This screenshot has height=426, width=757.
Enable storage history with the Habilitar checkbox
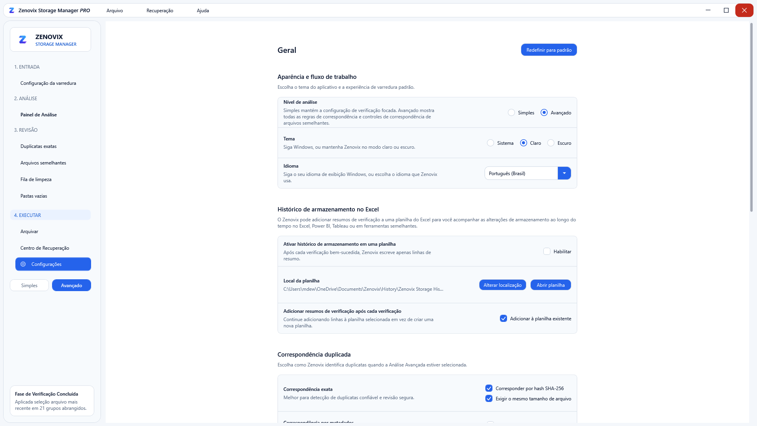547,252
